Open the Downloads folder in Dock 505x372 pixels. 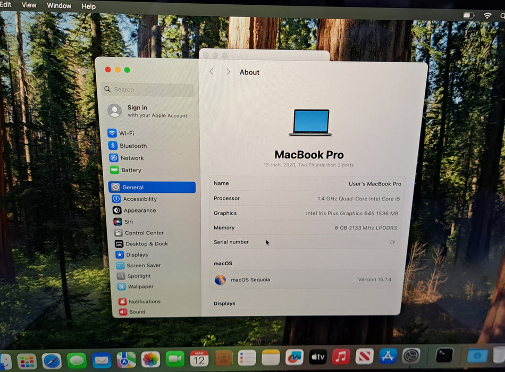point(477,355)
